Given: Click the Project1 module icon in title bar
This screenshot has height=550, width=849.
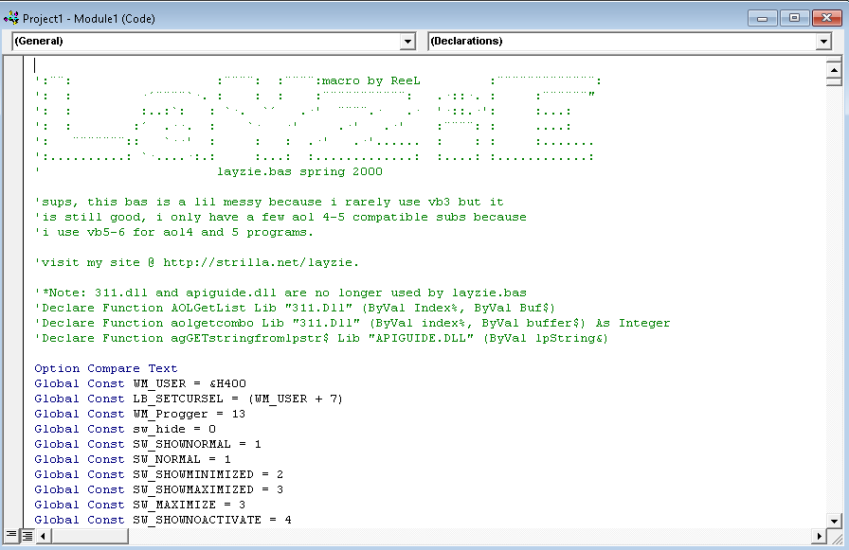Looking at the screenshot, I should 11,18.
